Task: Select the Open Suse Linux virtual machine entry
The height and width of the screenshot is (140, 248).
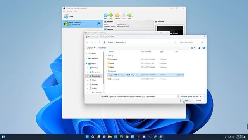Action: pos(83,24)
